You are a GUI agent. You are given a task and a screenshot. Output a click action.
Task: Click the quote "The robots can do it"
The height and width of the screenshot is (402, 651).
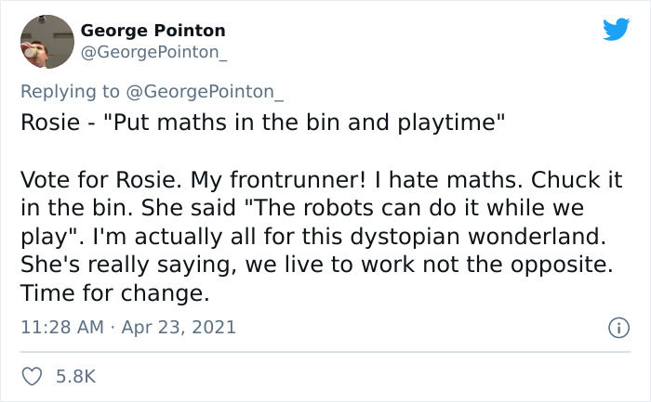pos(319,207)
